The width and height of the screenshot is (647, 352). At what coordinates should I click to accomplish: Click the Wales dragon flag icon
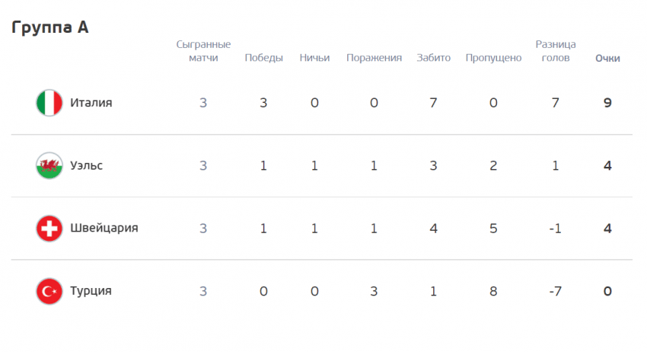point(49,165)
